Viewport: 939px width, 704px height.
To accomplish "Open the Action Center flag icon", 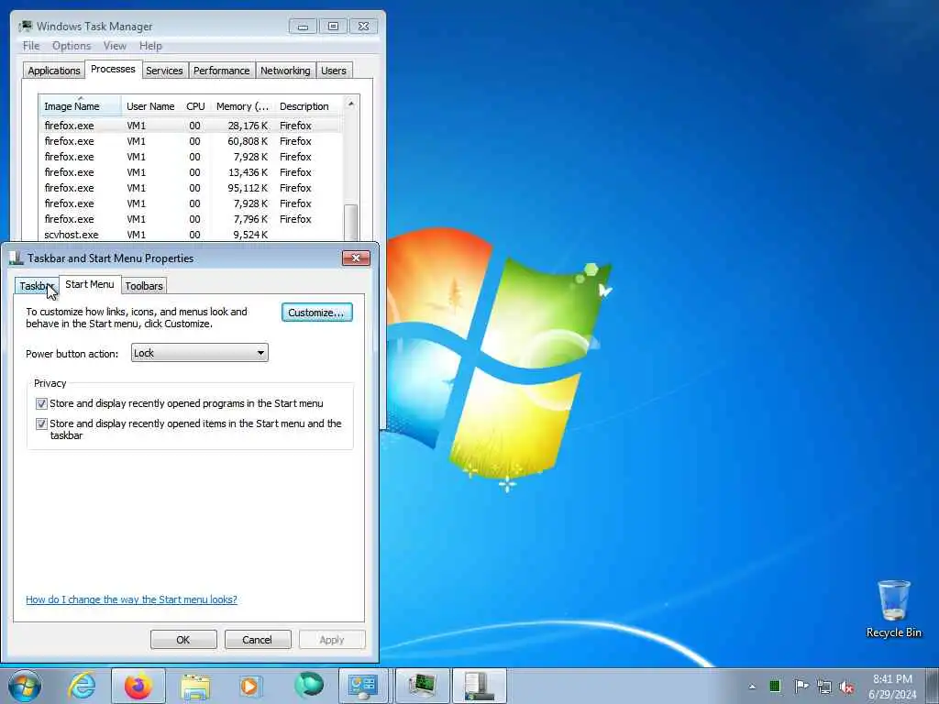I will tap(801, 686).
